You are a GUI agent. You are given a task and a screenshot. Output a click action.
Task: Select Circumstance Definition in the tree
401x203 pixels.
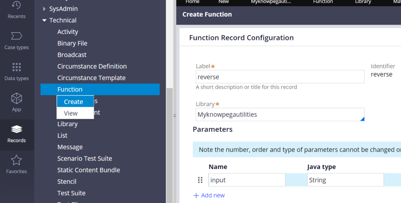coord(92,66)
